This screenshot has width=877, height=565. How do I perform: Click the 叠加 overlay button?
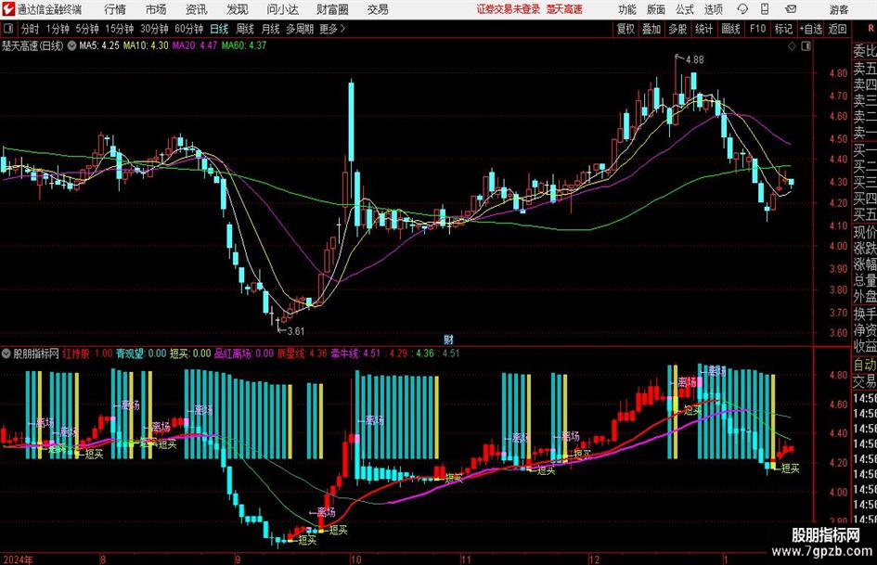[651, 29]
